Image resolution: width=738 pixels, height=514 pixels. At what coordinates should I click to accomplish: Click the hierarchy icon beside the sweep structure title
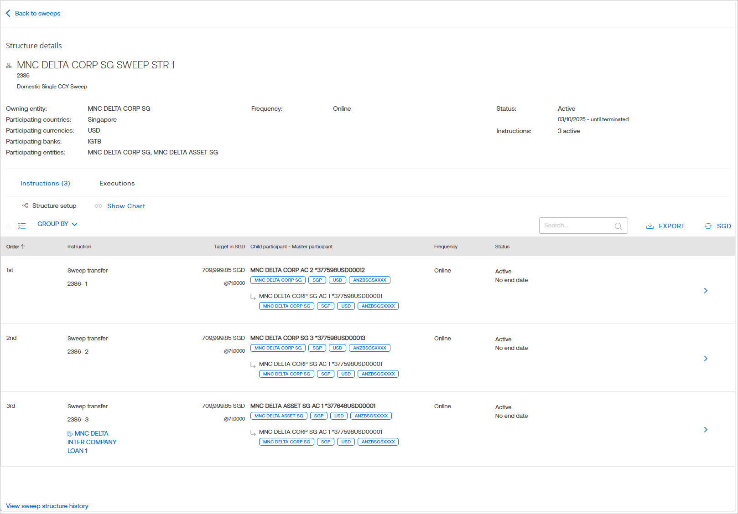point(9,65)
